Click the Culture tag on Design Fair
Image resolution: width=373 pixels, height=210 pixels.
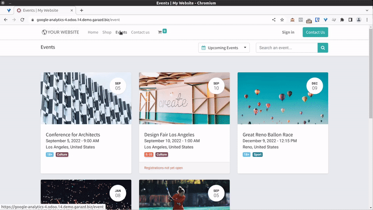click(162, 154)
